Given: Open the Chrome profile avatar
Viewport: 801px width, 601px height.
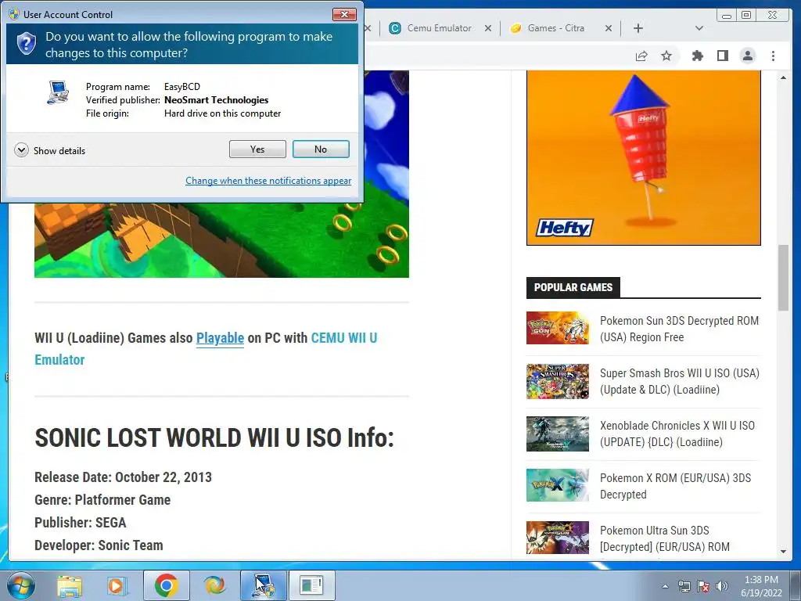Looking at the screenshot, I should (747, 56).
